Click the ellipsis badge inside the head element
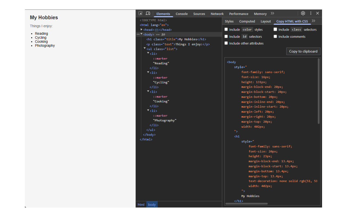Screen dimensions: 347x217 (156, 30)
